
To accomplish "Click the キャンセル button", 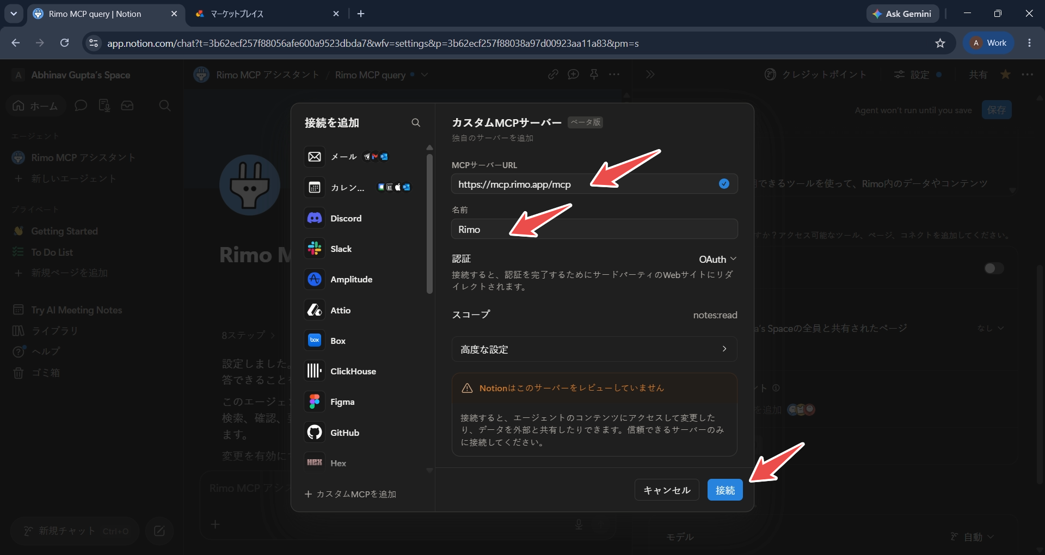I will 667,490.
